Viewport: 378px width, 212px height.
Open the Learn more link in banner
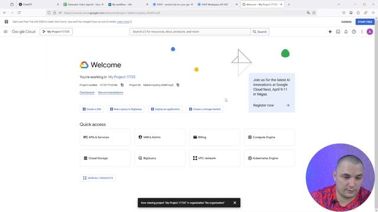point(124,22)
